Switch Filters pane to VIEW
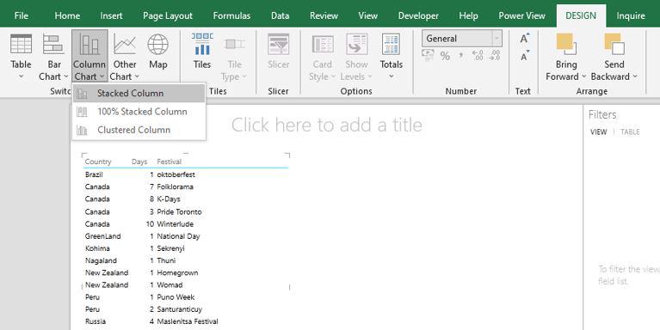The image size is (660, 330). coord(598,132)
